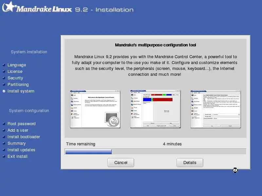Open the security settings screenshot thumbnail
This screenshot has height=196, width=262.
[x=215, y=109]
